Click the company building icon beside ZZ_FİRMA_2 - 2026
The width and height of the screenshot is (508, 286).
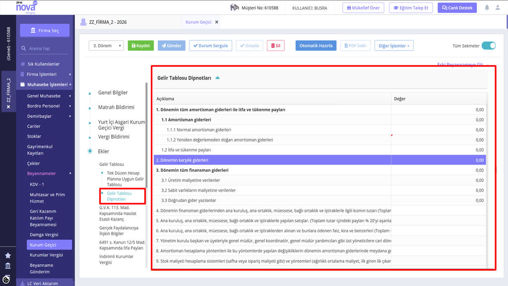[83, 22]
